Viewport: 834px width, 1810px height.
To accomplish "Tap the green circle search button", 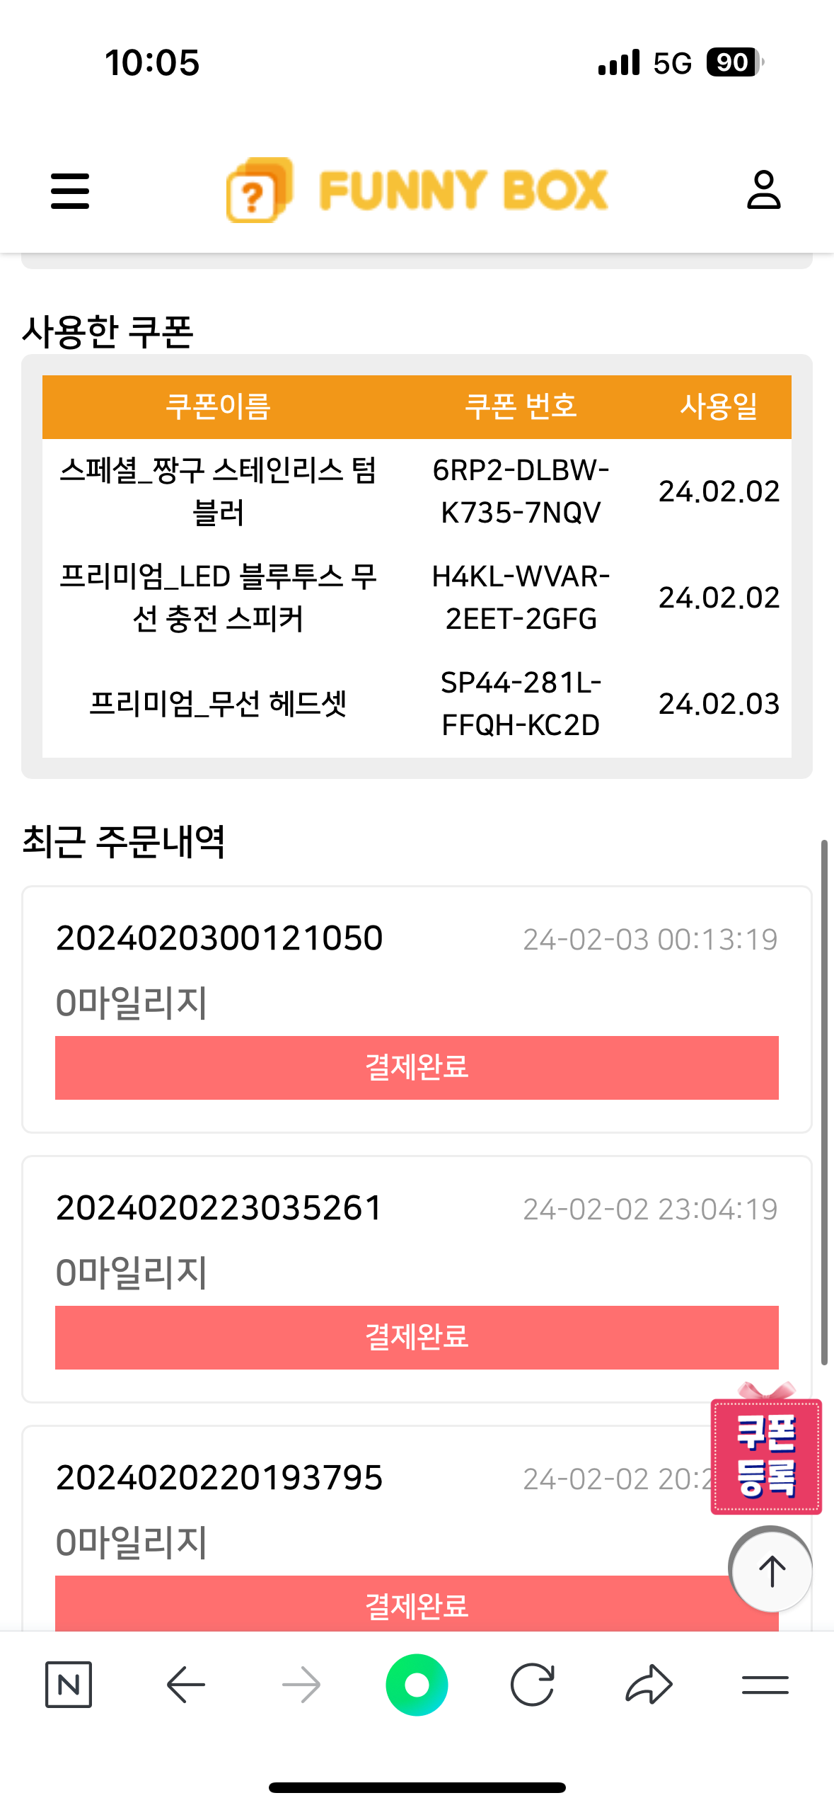I will [417, 1685].
